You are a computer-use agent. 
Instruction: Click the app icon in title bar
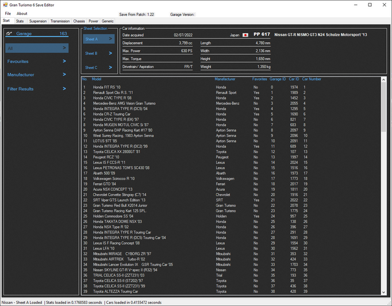click(x=5, y=5)
